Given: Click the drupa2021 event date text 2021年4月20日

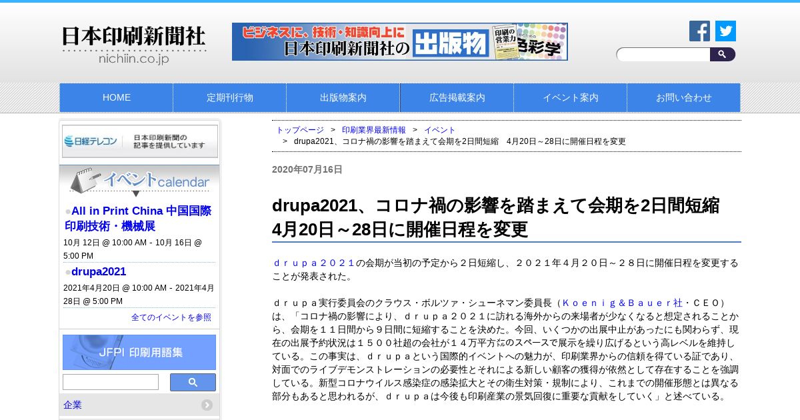Looking at the screenshot, I should pos(93,288).
